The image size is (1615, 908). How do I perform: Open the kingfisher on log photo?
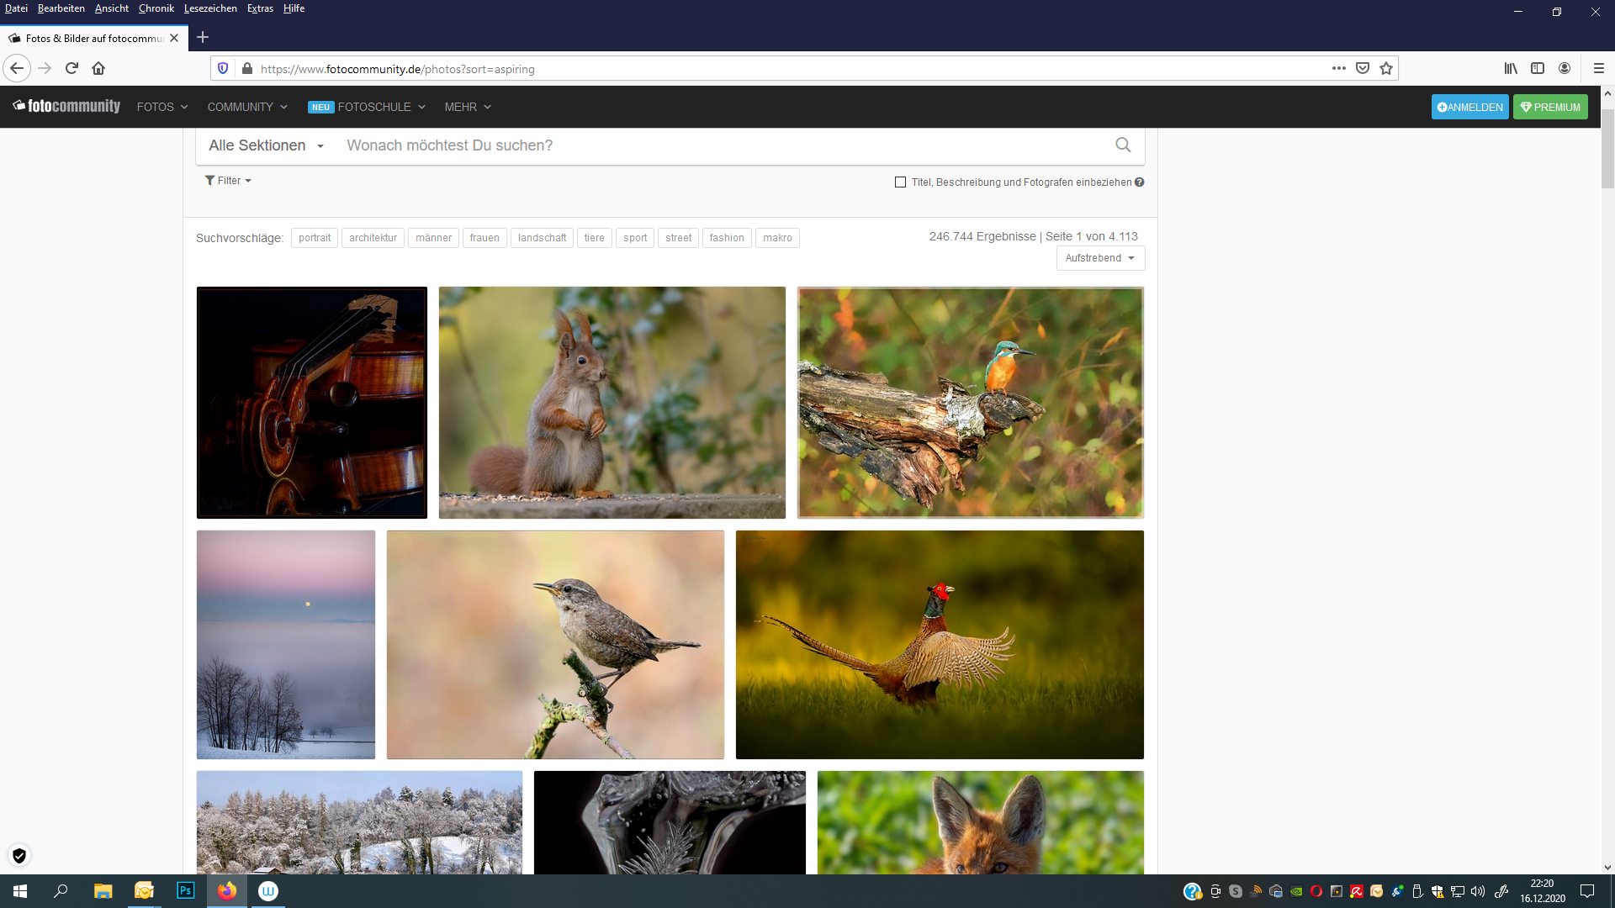(x=971, y=403)
